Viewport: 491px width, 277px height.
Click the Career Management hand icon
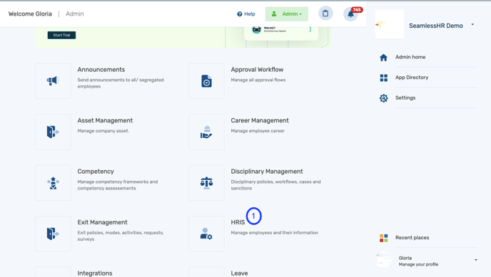point(206,132)
